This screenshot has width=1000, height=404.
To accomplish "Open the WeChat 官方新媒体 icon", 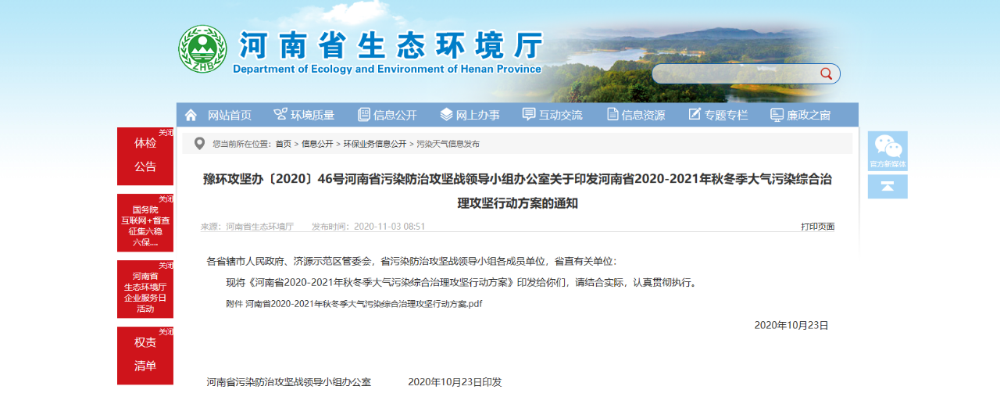I will coord(887,150).
